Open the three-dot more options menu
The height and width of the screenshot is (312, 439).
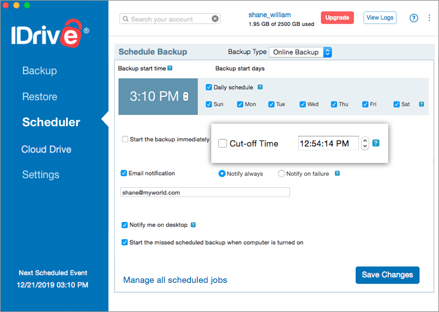pos(429,18)
